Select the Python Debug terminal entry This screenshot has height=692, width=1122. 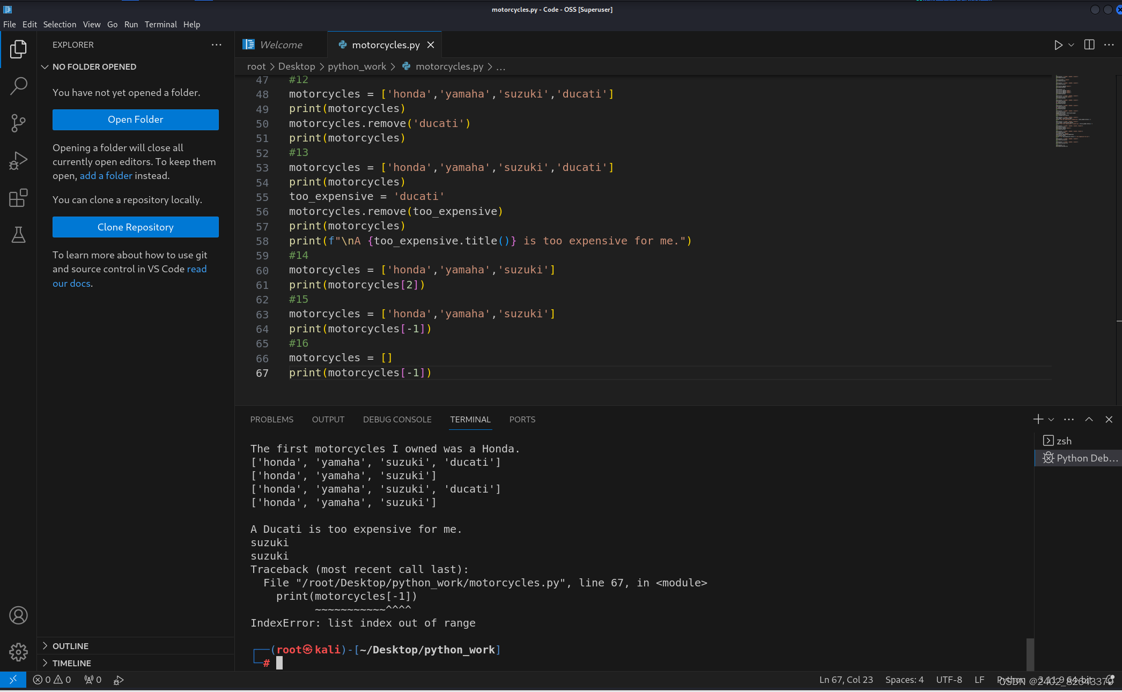coord(1078,458)
